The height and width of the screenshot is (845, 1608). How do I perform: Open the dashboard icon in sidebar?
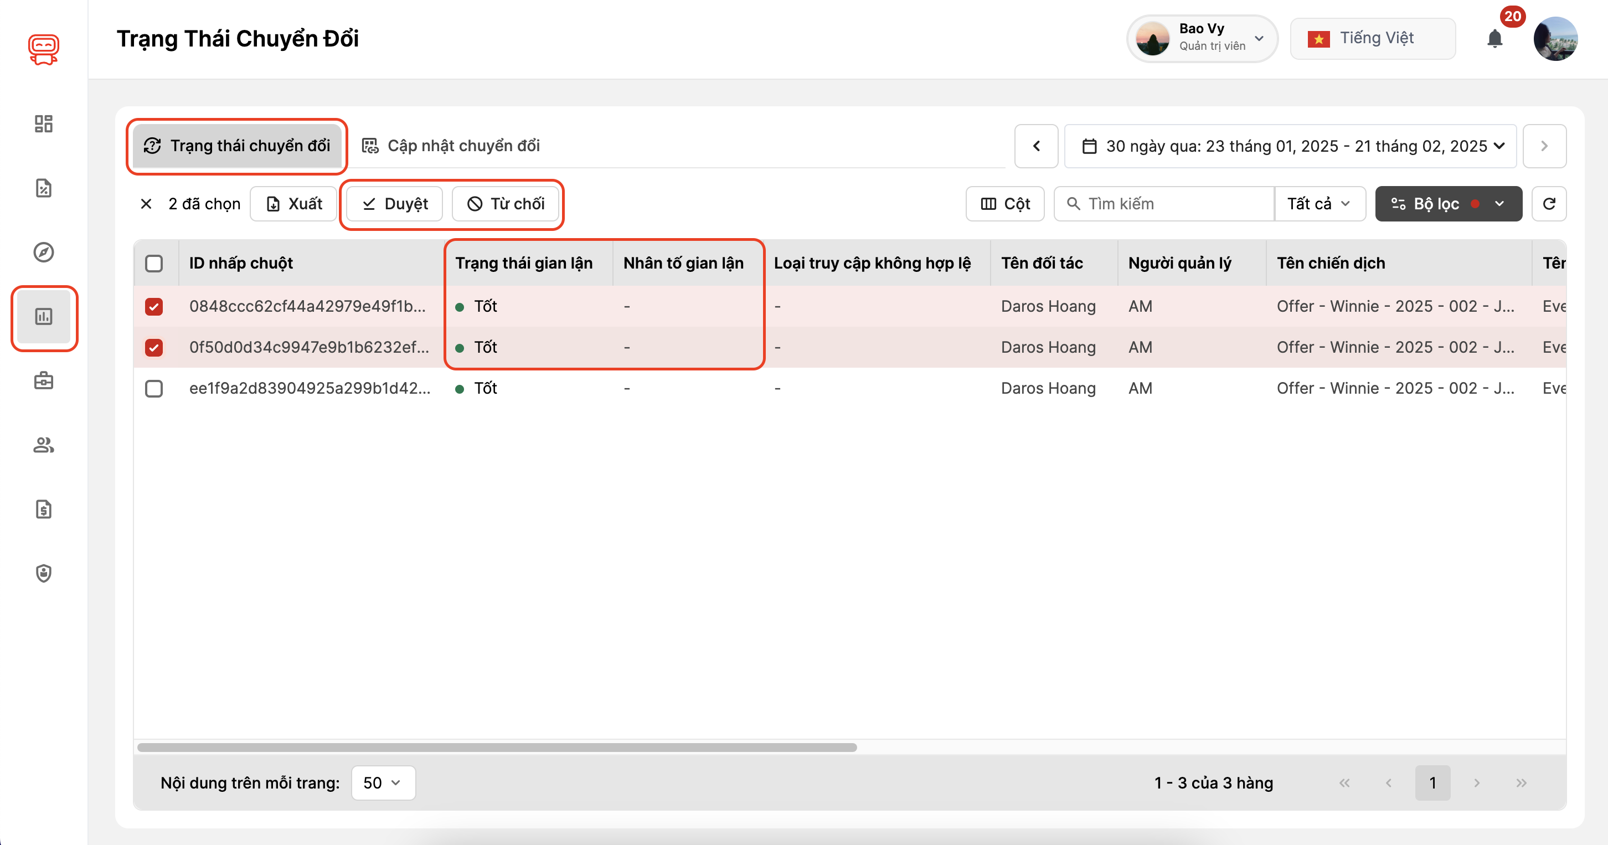tap(43, 123)
